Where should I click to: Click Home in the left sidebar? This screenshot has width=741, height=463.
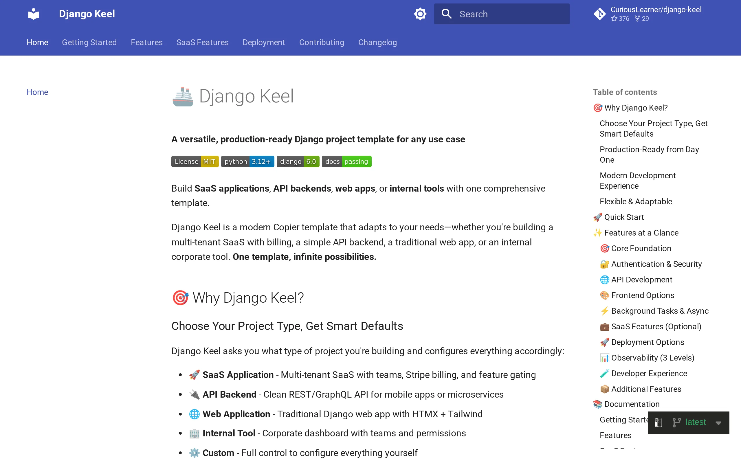pos(37,92)
